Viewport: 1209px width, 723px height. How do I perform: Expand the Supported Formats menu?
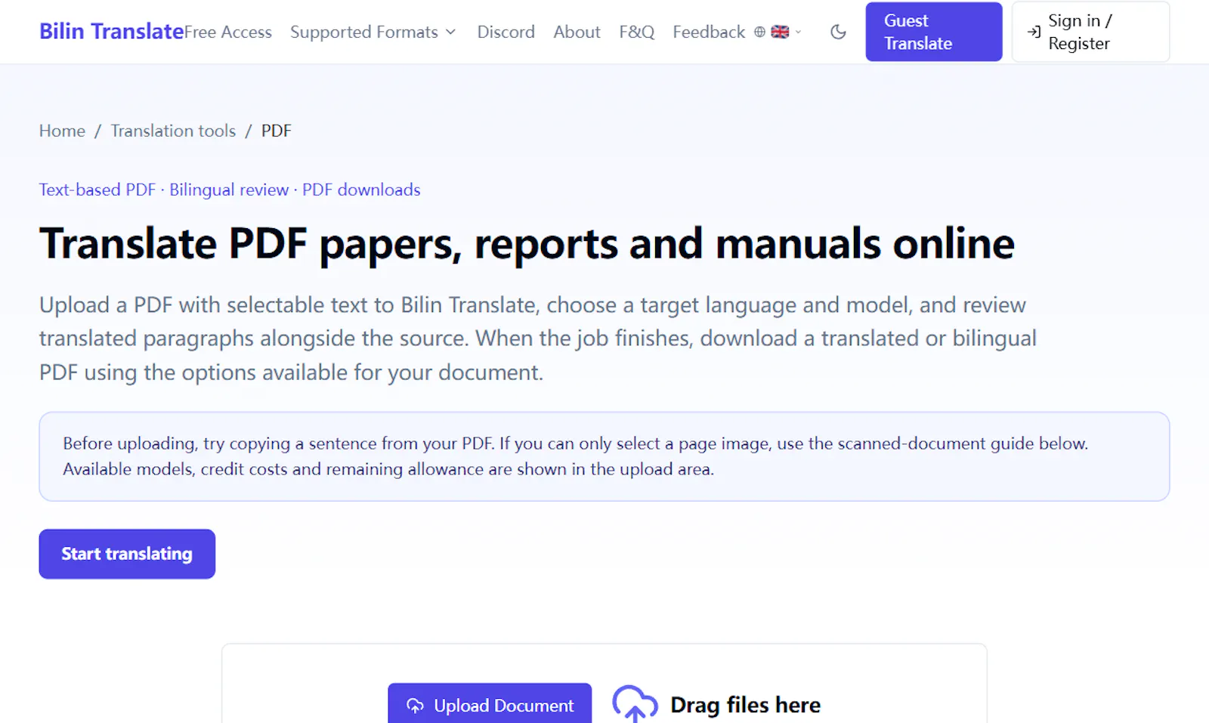pyautogui.click(x=373, y=32)
